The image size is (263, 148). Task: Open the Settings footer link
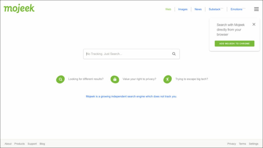click(x=253, y=144)
